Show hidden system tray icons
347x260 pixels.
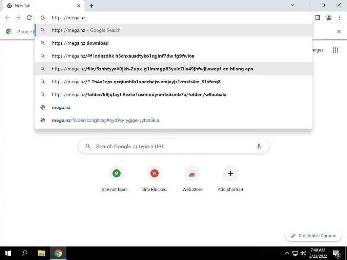[x=287, y=253]
